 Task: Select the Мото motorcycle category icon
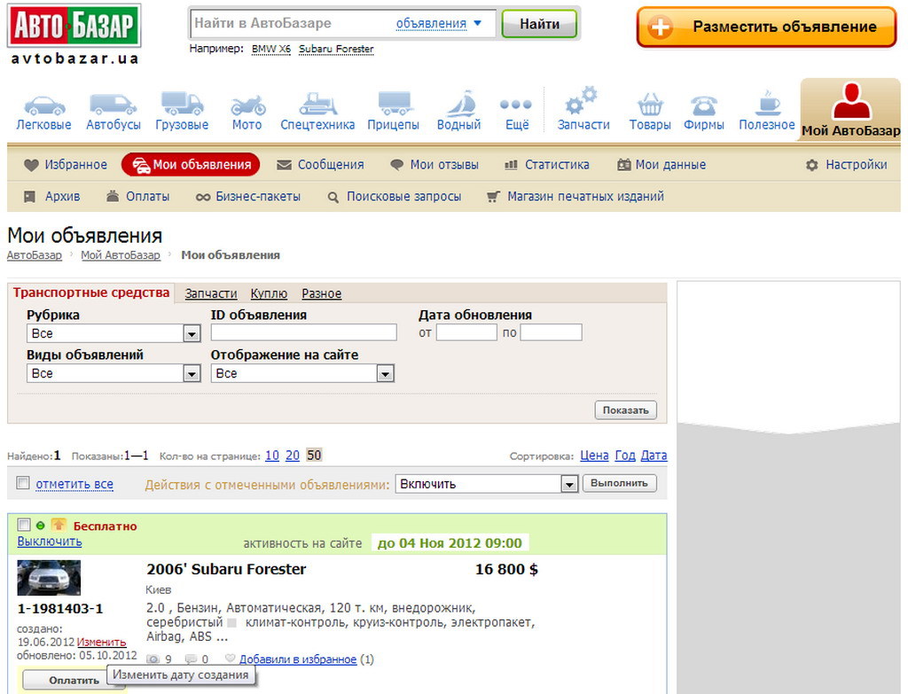[x=247, y=105]
